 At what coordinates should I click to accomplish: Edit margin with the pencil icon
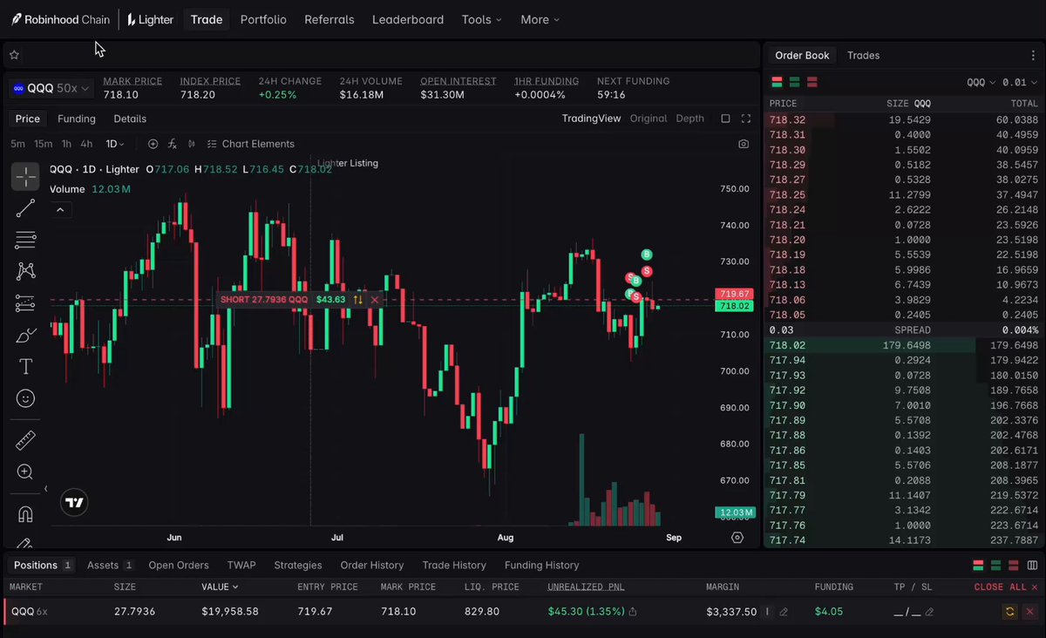(x=784, y=612)
